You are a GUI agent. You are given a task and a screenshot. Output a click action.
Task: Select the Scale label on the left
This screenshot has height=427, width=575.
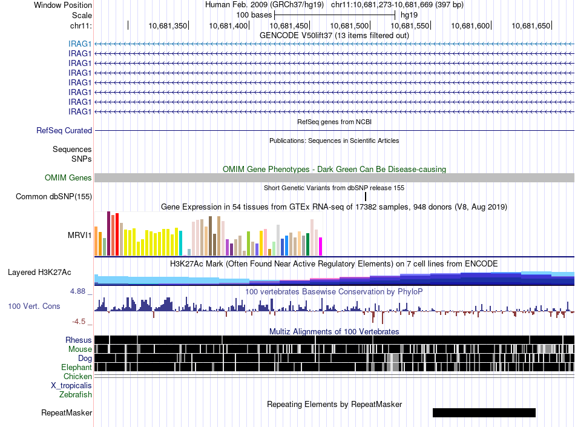click(x=82, y=15)
